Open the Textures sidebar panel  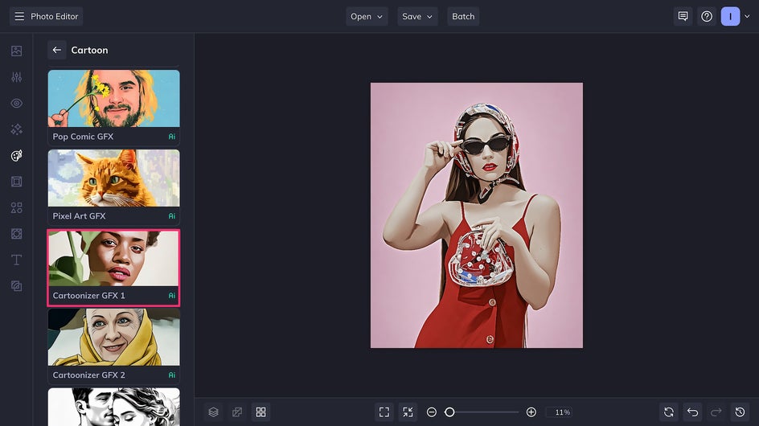[16, 286]
